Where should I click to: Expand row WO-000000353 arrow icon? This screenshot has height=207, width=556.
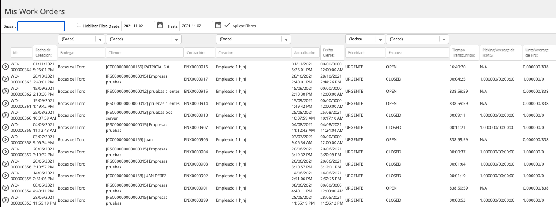5,200
